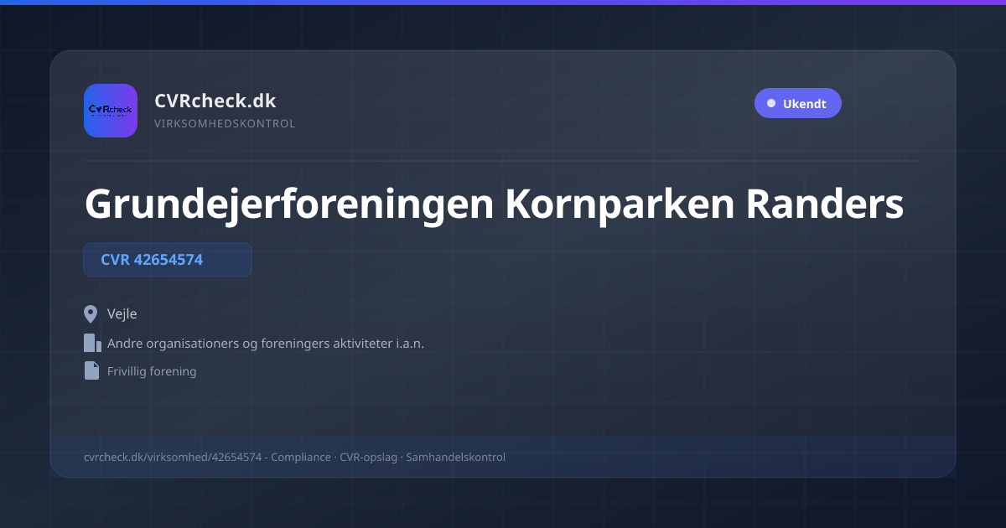This screenshot has height=528, width=1006.
Task: Click the Grundejerforeningen Kornparken Randers heading
Action: tap(494, 204)
